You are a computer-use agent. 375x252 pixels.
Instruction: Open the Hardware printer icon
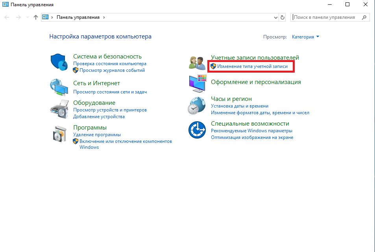(59, 110)
